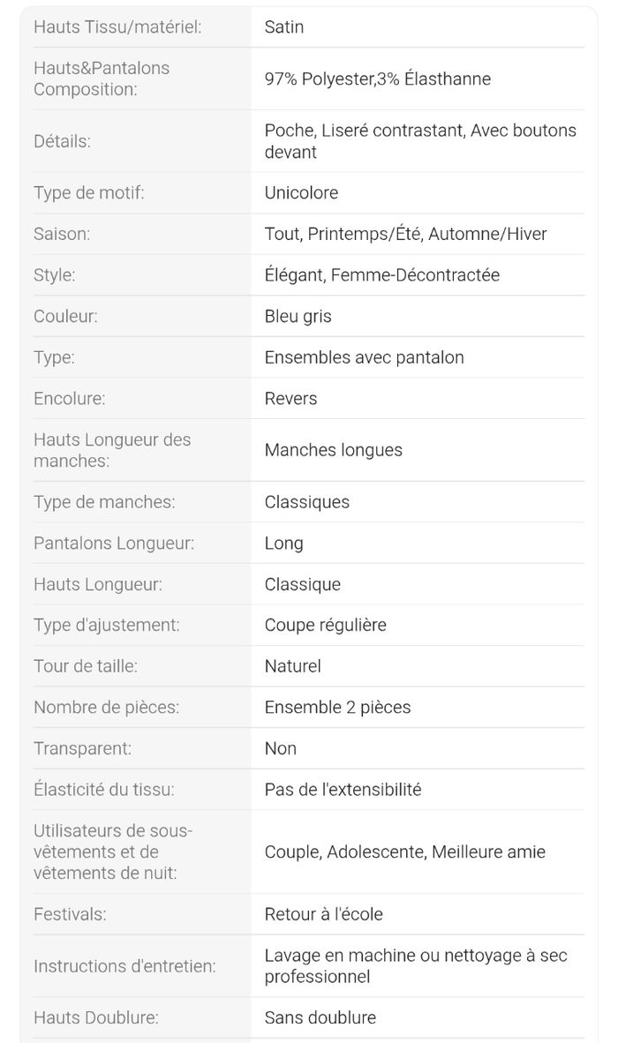Select 'Ensembles avec pantalon' type value
Image resolution: width=618 pixels, height=1043 pixels.
364,357
